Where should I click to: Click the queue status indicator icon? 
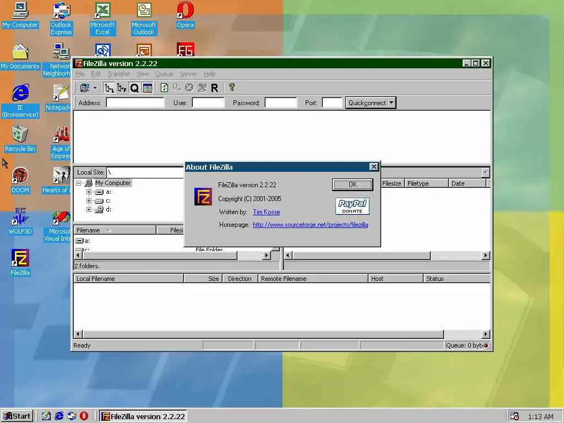pyautogui.click(x=486, y=346)
